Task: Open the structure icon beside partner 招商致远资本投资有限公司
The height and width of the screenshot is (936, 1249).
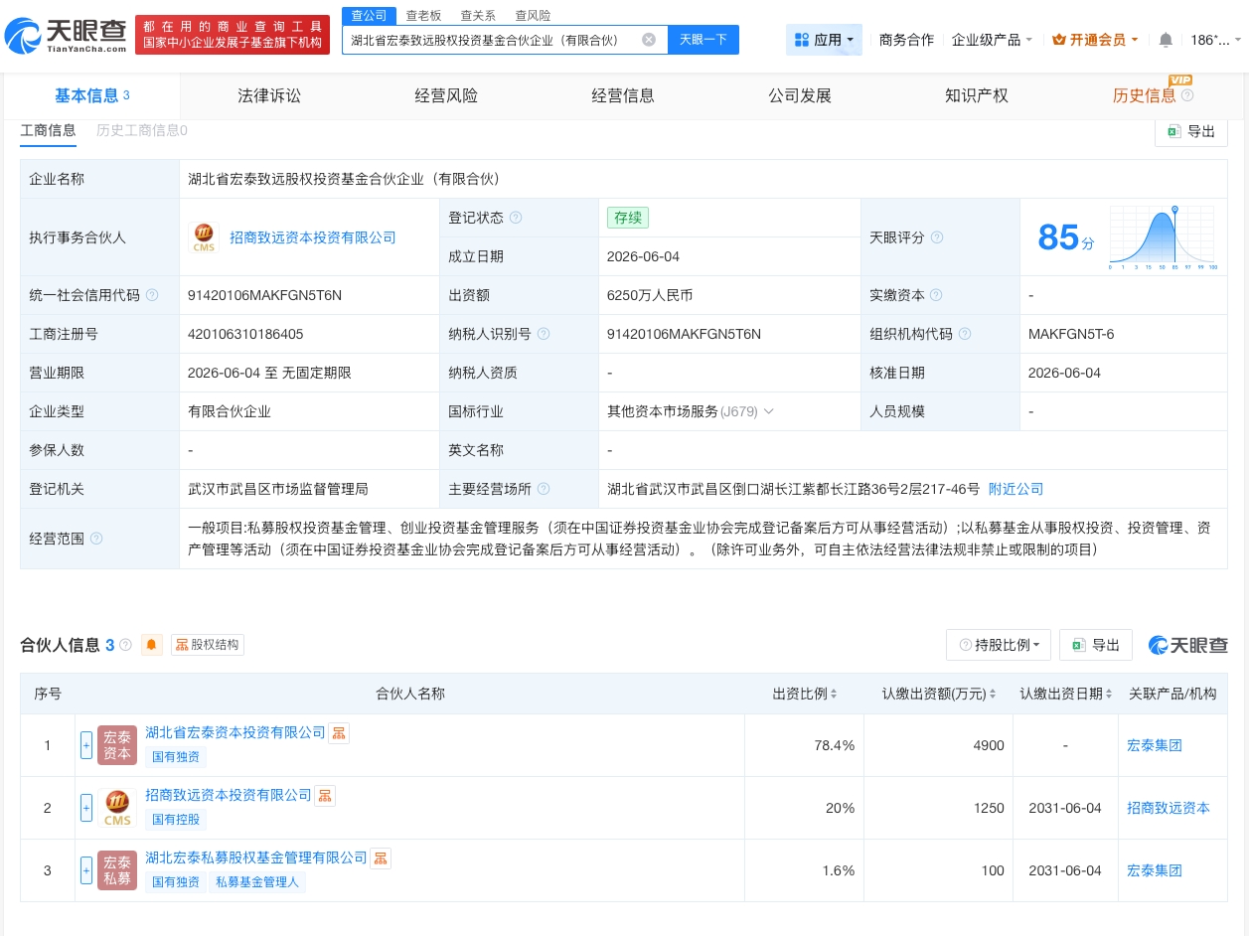Action: tap(325, 795)
